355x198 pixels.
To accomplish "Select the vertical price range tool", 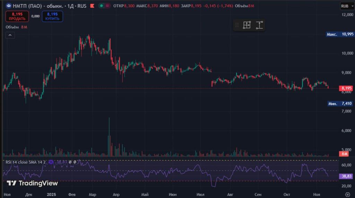I will coord(259,25).
